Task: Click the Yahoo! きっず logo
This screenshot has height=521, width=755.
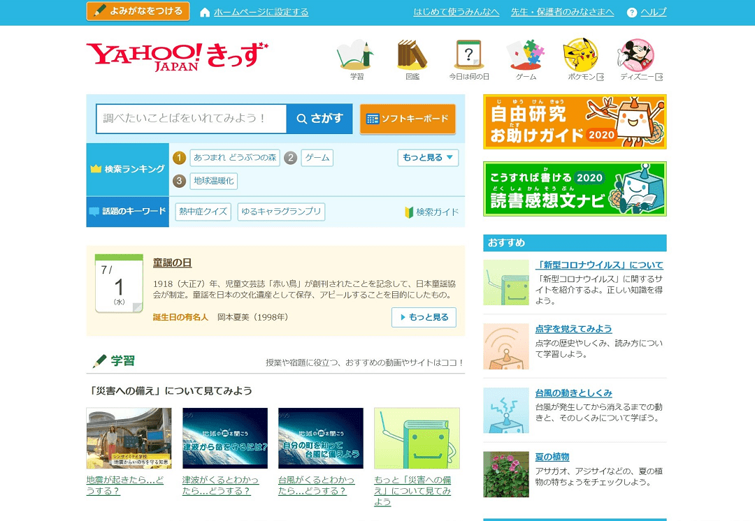Action: [x=177, y=57]
